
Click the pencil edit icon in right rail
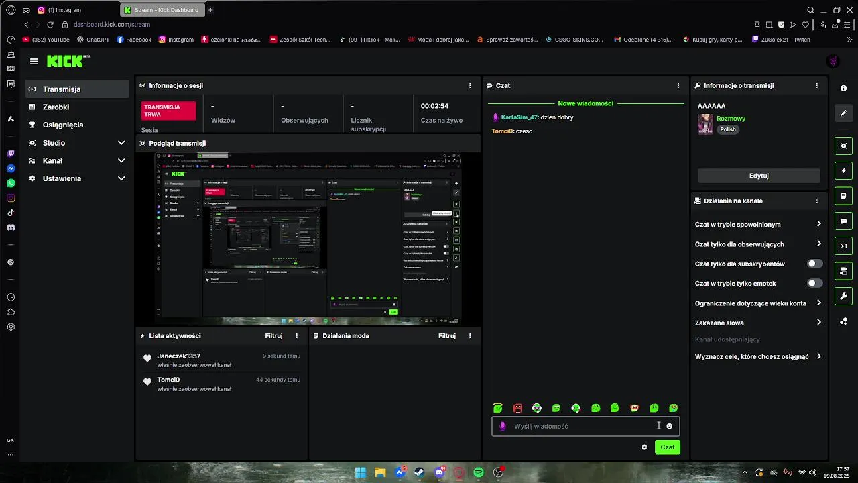pos(843,113)
